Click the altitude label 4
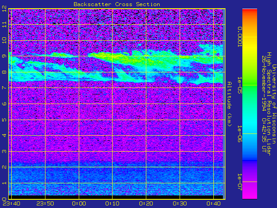277x208 pixels. pyautogui.click(x=5, y=136)
